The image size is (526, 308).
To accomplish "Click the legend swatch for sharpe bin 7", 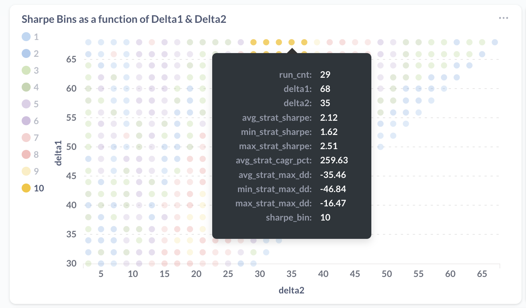I will coord(25,138).
